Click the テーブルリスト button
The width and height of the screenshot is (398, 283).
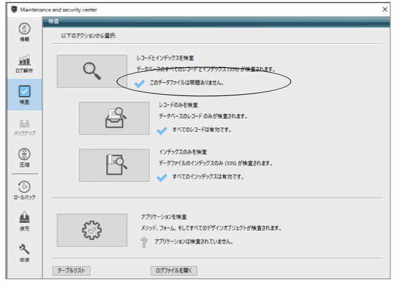[x=71, y=270]
